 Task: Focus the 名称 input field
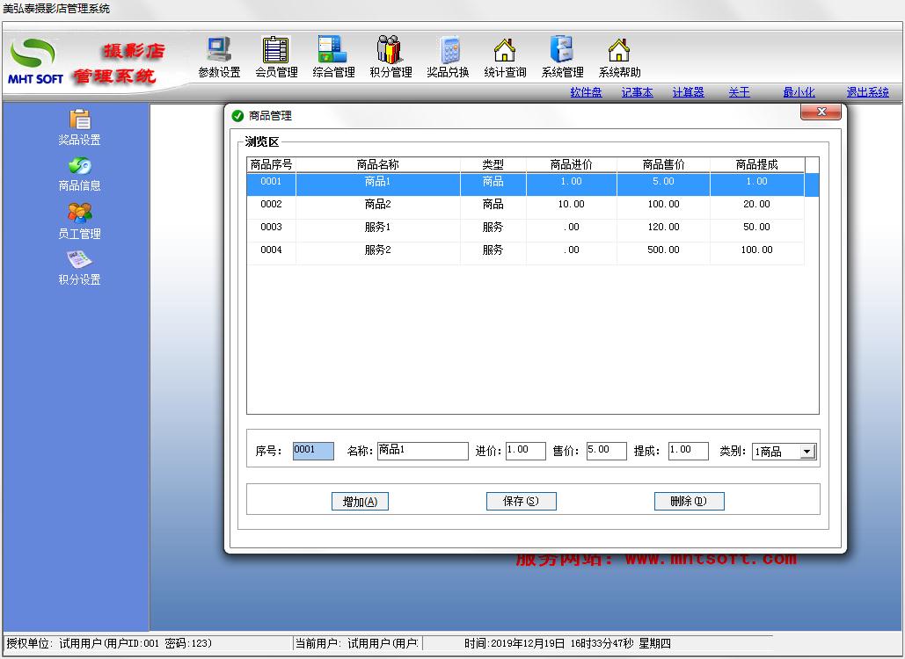[x=422, y=451]
